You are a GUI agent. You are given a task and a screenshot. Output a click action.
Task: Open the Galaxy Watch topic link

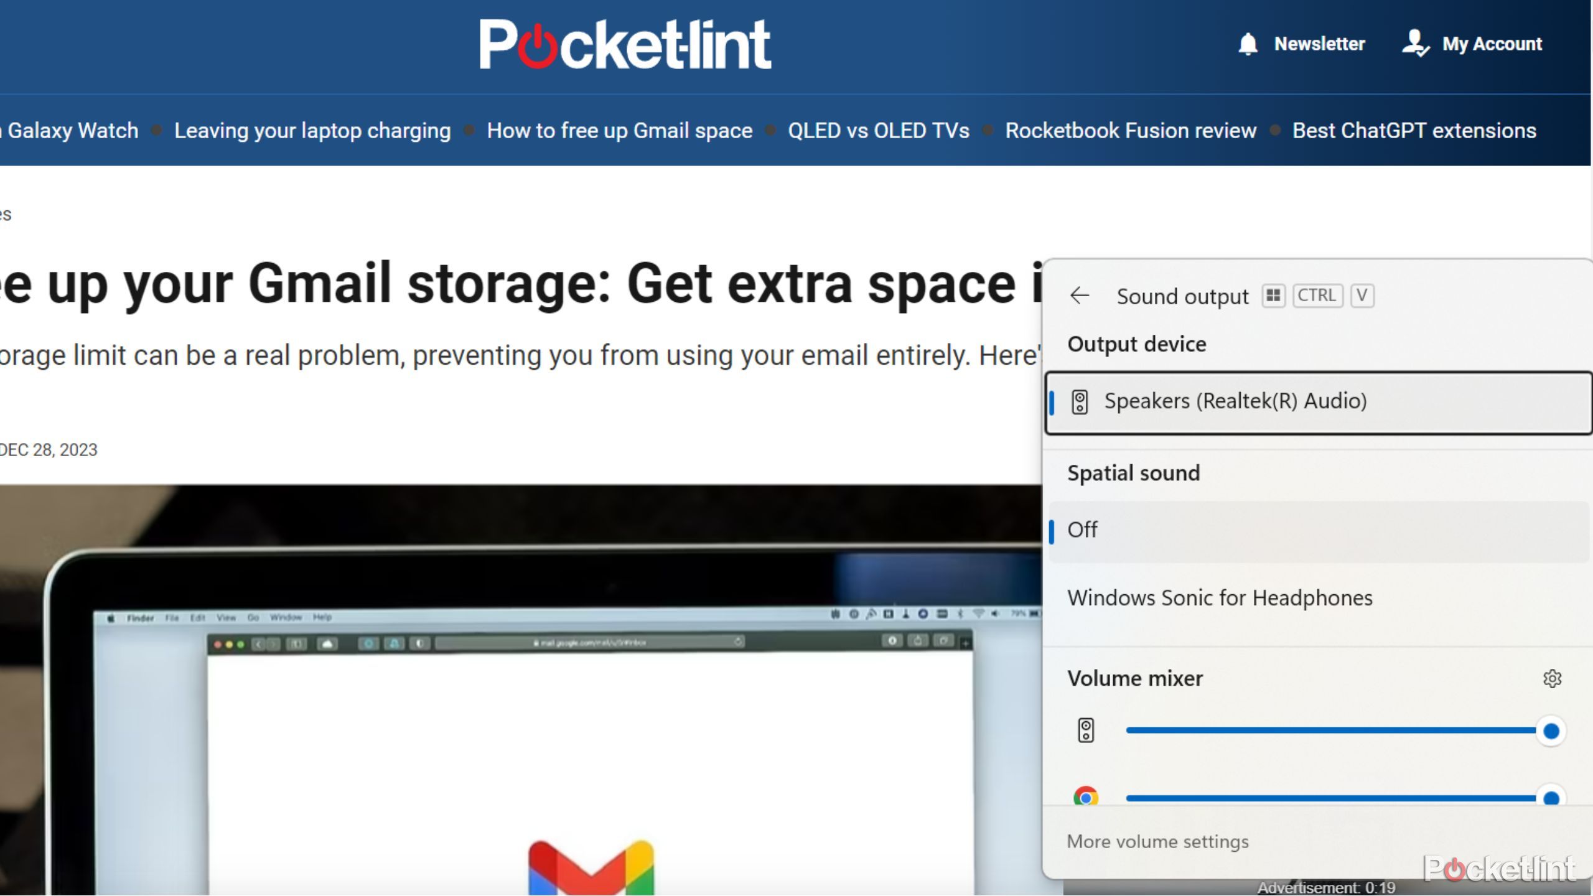point(69,131)
